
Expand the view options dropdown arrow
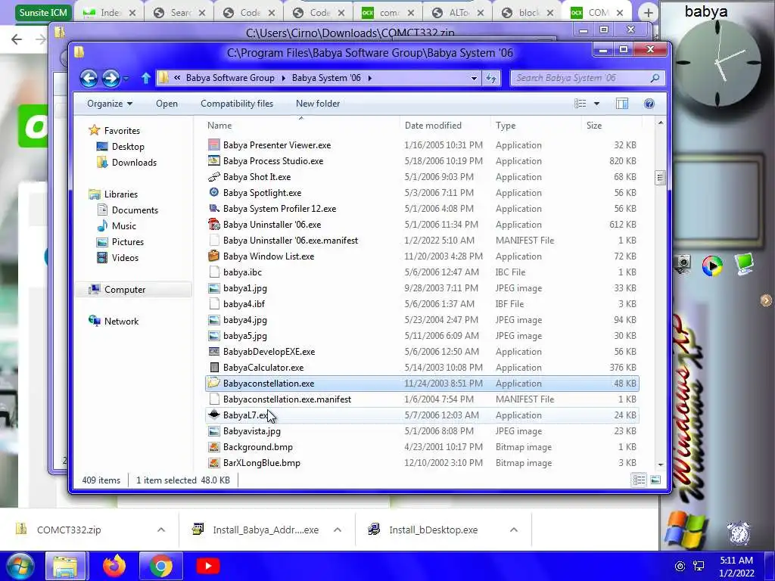pos(596,103)
